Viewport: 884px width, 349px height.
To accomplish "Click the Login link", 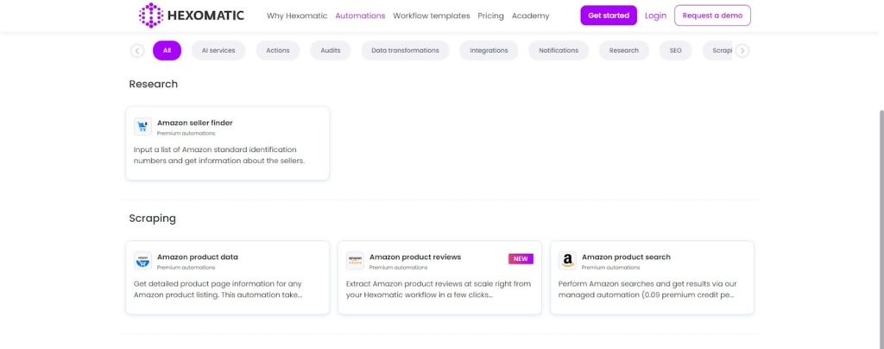I will pos(655,16).
